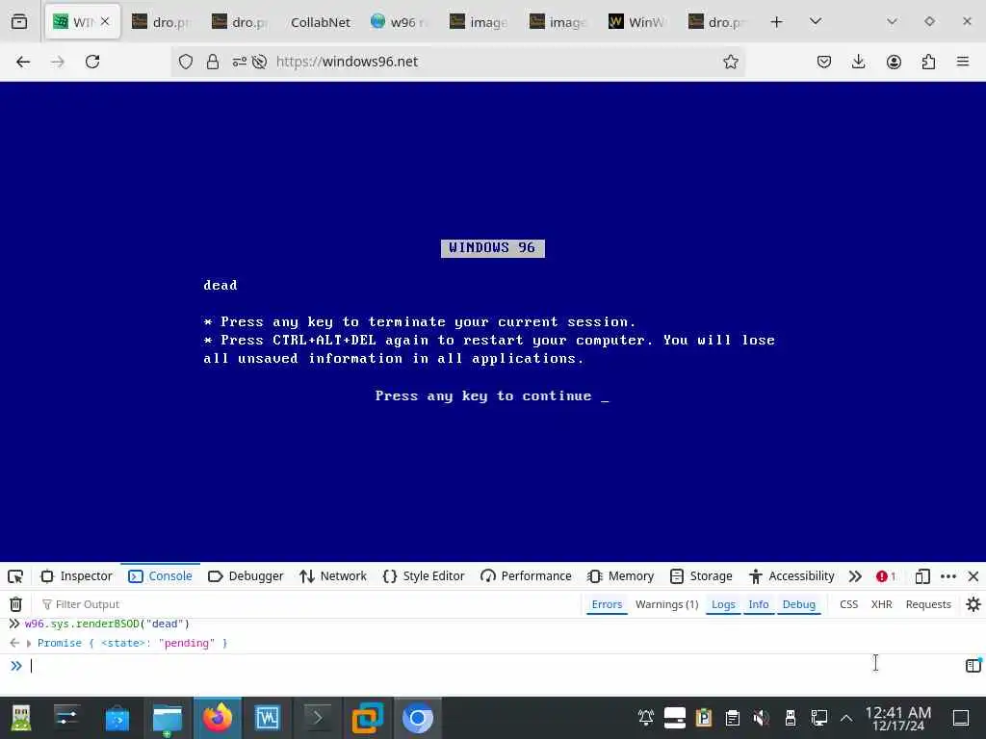The height and width of the screenshot is (739, 986).
Task: Toggle the Logs filter
Action: pos(723,604)
